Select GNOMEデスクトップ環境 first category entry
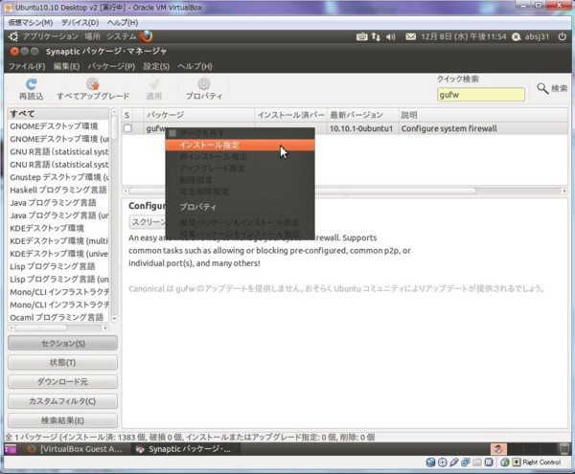The height and width of the screenshot is (474, 575). click(58, 126)
